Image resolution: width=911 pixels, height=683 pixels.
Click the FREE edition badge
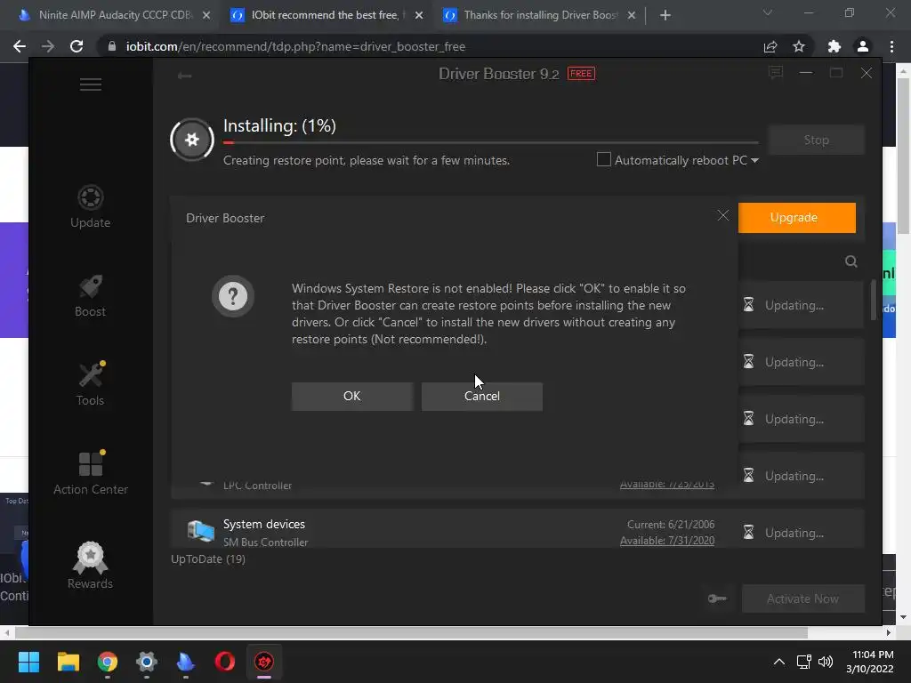[581, 74]
